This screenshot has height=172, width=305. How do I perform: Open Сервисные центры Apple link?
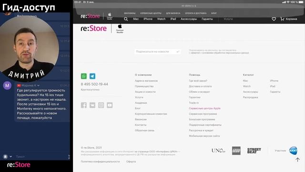click(204, 108)
